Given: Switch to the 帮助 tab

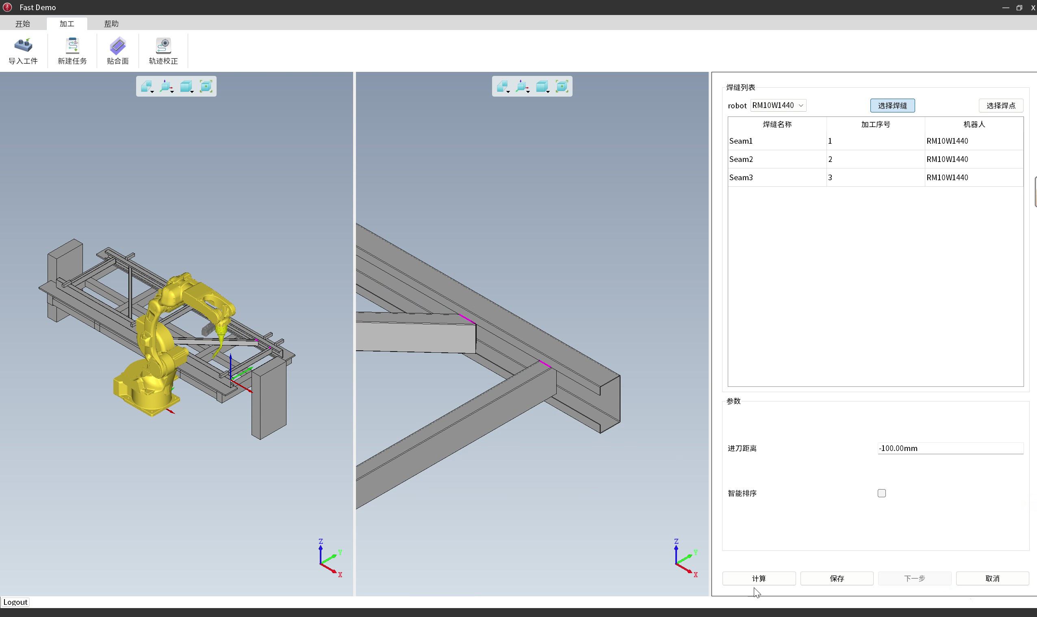Looking at the screenshot, I should tap(111, 24).
